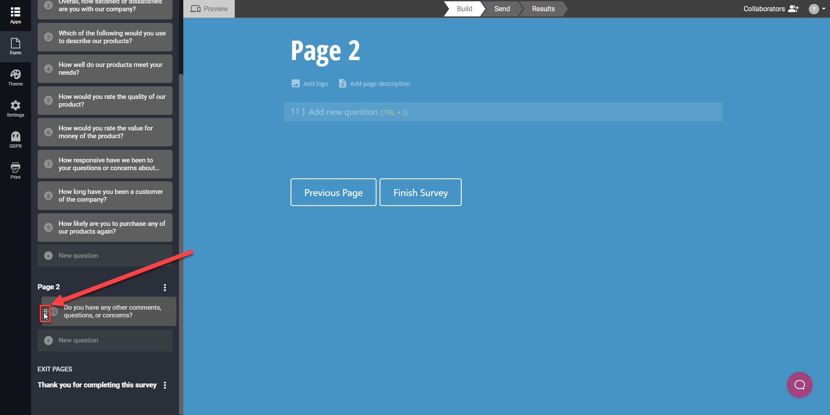The image size is (830, 415).
Task: Select question 7 about responsiveness
Action: click(x=105, y=164)
